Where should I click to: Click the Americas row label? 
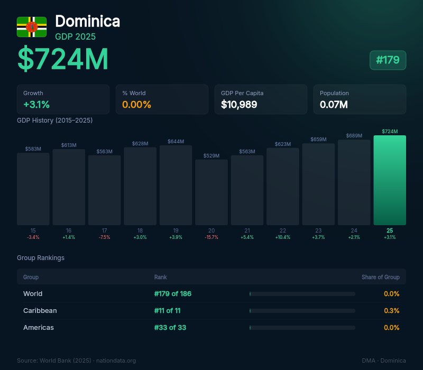coord(38,328)
